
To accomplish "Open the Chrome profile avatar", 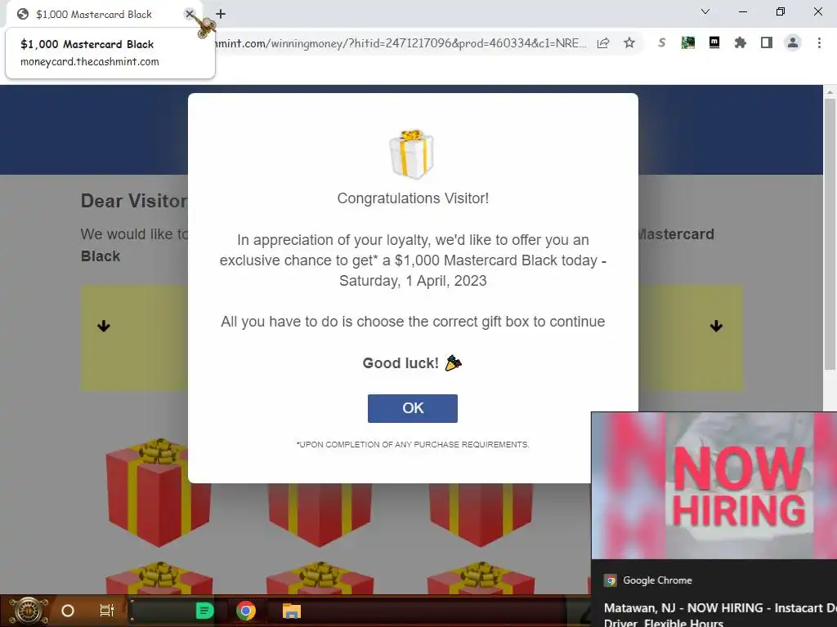I will pyautogui.click(x=793, y=42).
